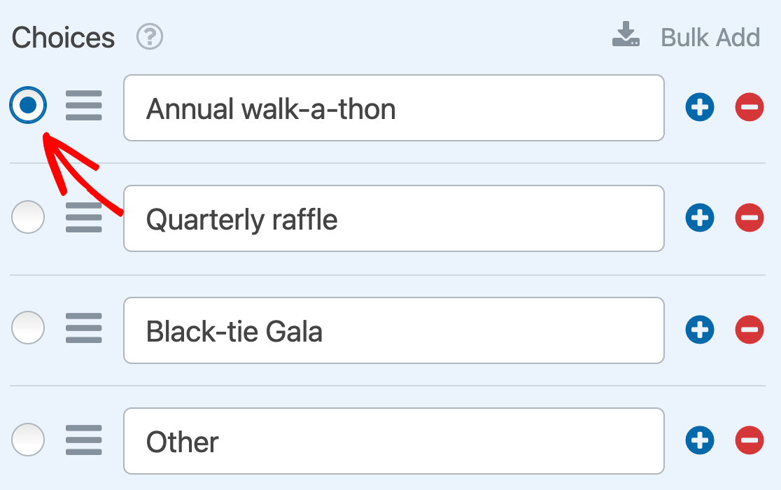Add a choice after Other
Image resolution: width=781 pixels, height=490 pixels.
pyautogui.click(x=700, y=440)
